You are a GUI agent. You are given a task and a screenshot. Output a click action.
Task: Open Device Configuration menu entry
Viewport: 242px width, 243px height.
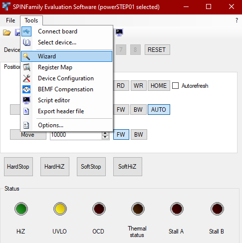[66, 78]
